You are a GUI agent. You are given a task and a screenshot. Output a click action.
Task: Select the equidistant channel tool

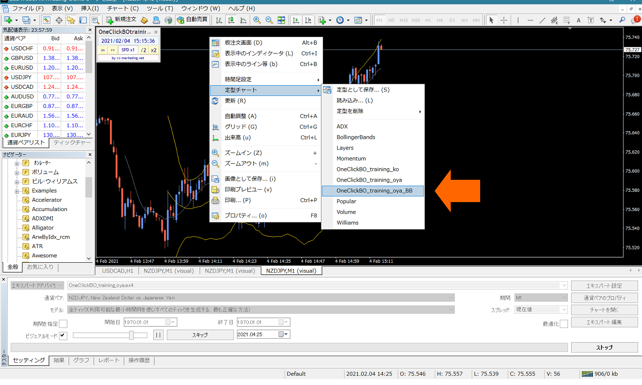pyautogui.click(x=554, y=20)
